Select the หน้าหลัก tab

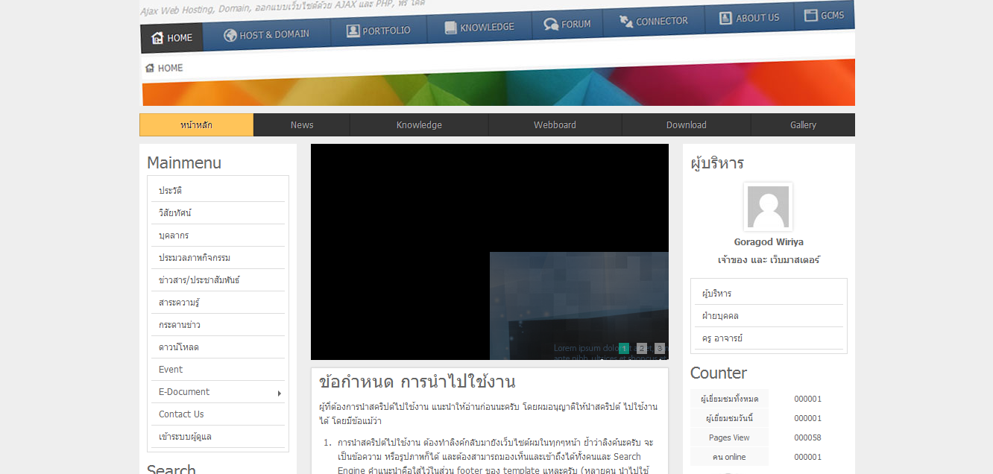click(x=197, y=125)
